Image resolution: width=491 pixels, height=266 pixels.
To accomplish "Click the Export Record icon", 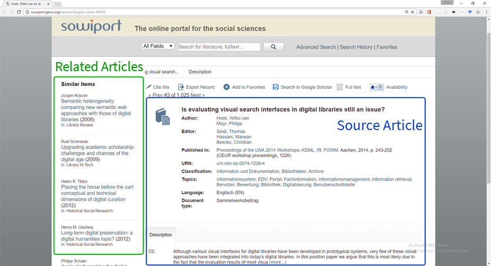I will pyautogui.click(x=181, y=87).
